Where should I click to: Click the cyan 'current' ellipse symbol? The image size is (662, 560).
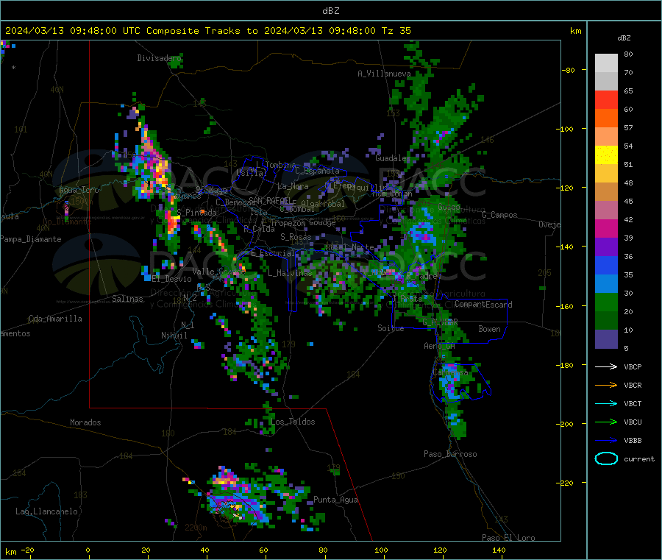click(x=606, y=458)
